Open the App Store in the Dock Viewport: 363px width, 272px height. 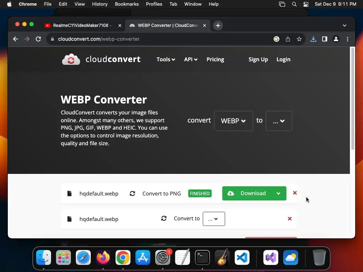click(143, 257)
